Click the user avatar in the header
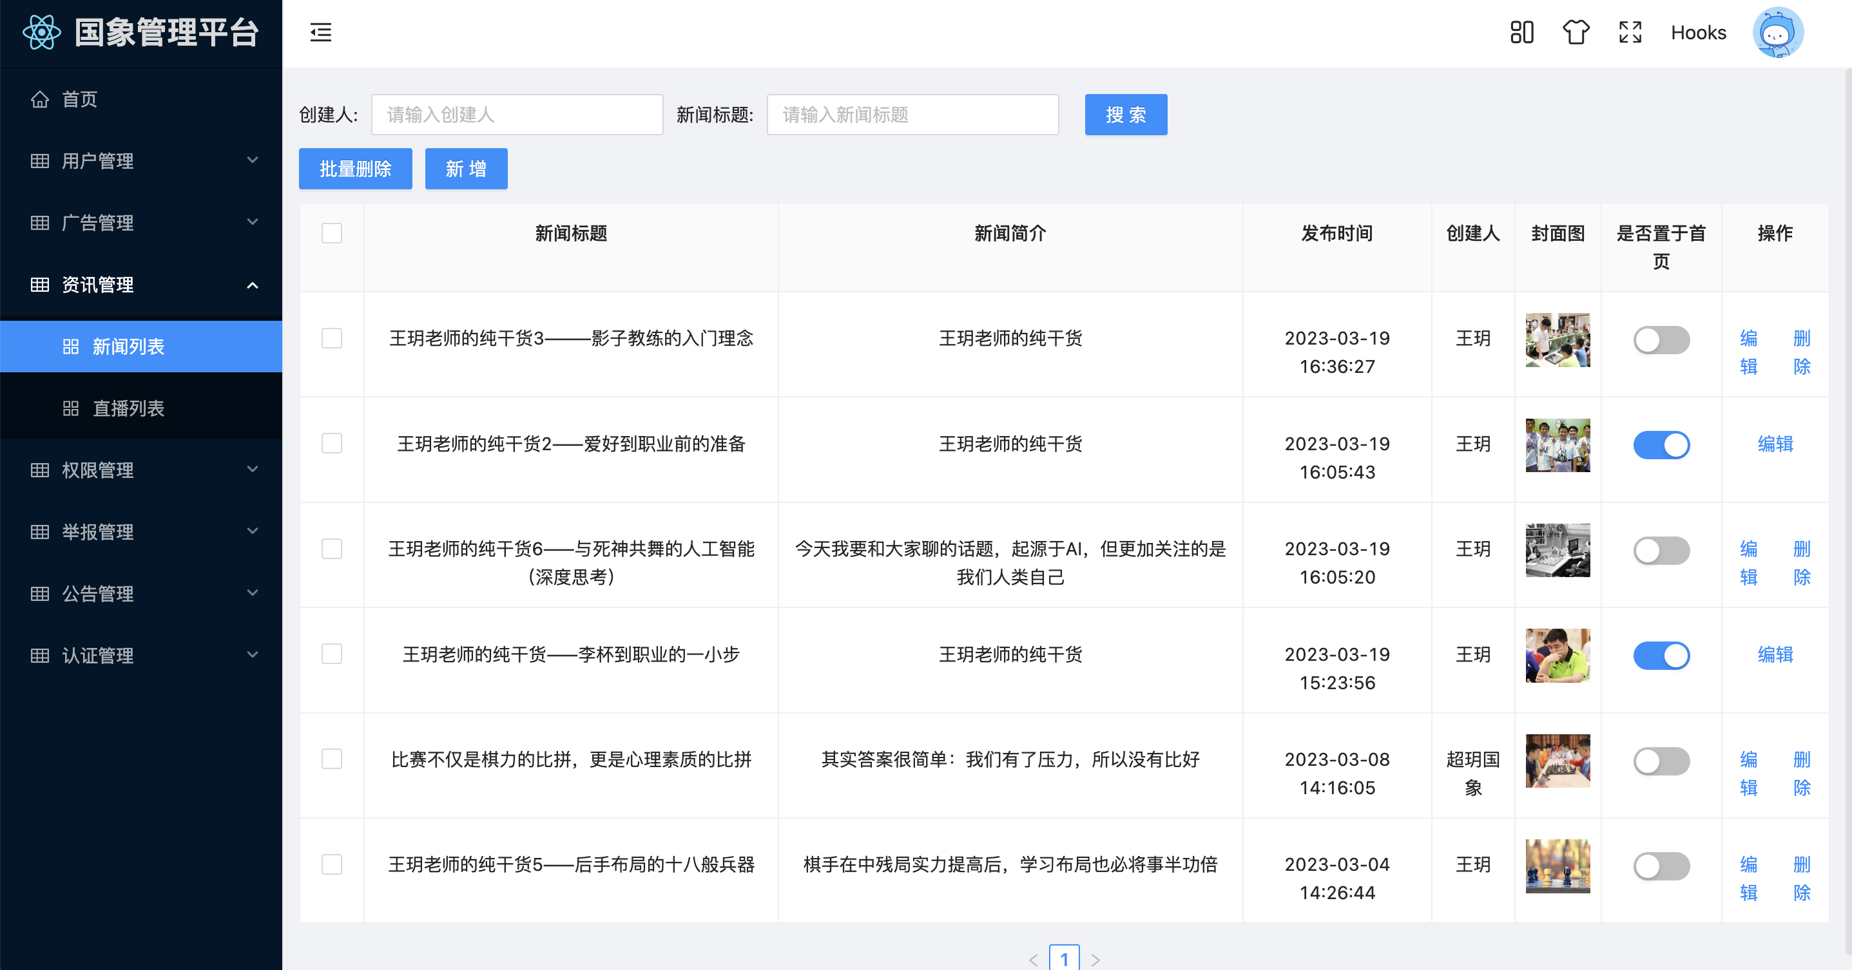This screenshot has height=970, width=1852. click(x=1778, y=32)
